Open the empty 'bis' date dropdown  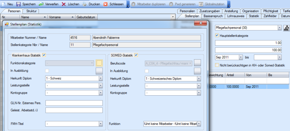click(x=279, y=58)
